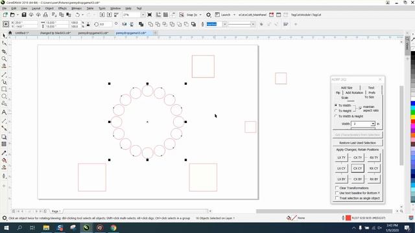Click the Lock ratio padlock icon

click(x=88, y=25)
